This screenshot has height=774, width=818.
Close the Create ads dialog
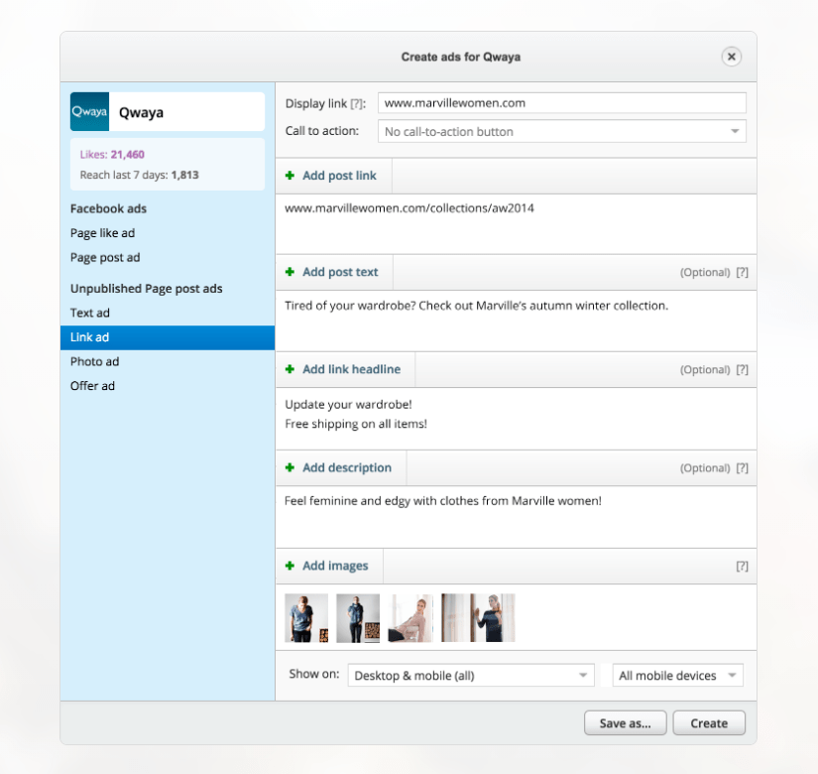click(732, 57)
